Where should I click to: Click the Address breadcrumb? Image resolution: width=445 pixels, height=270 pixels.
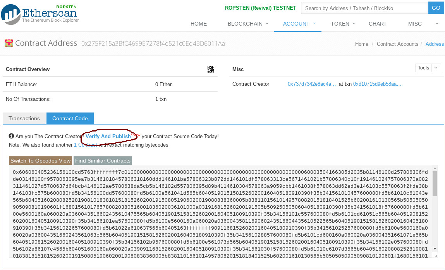tap(435, 44)
